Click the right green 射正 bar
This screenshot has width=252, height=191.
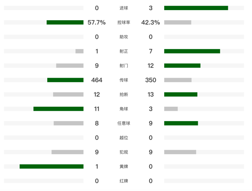point(192,51)
